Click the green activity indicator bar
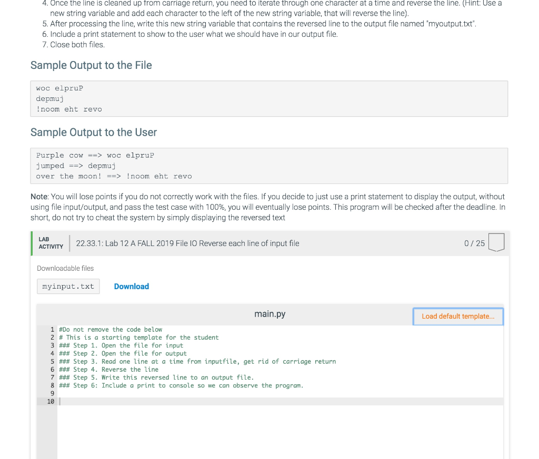This screenshot has height=459, width=539. (32, 242)
